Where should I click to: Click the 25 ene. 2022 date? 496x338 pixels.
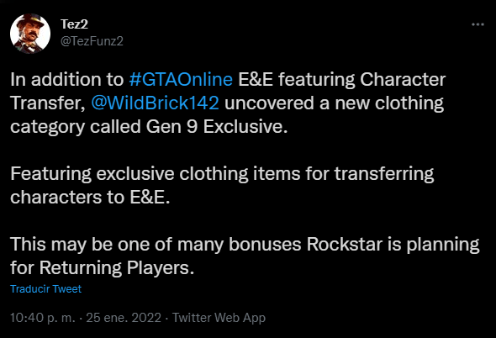pos(124,318)
